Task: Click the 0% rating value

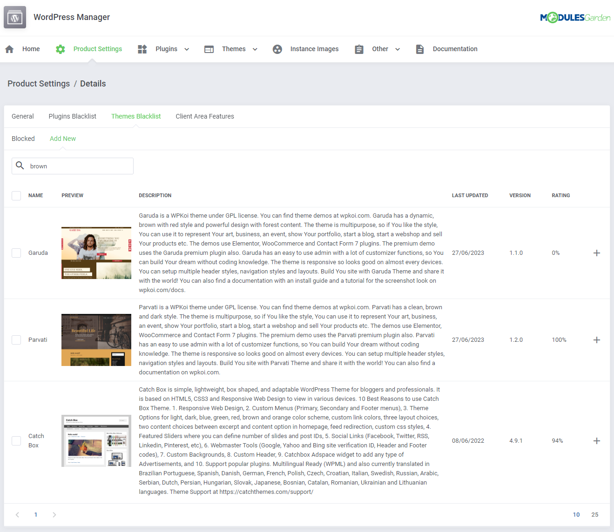Action: [x=556, y=253]
